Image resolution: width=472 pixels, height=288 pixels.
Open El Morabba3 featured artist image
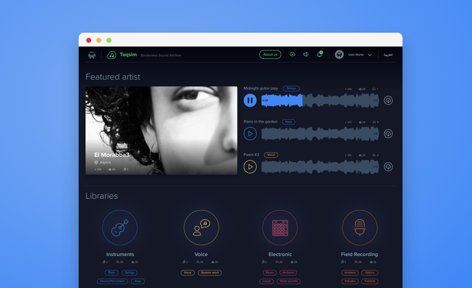[161, 130]
